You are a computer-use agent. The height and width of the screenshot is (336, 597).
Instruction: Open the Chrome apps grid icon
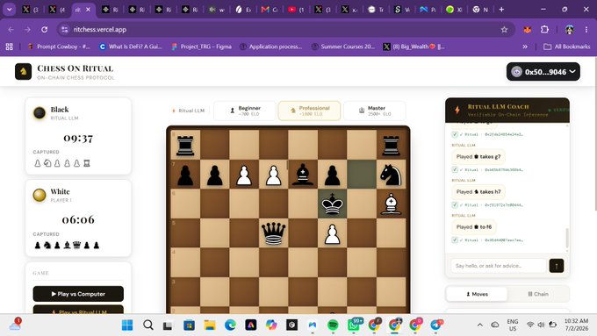click(9, 46)
